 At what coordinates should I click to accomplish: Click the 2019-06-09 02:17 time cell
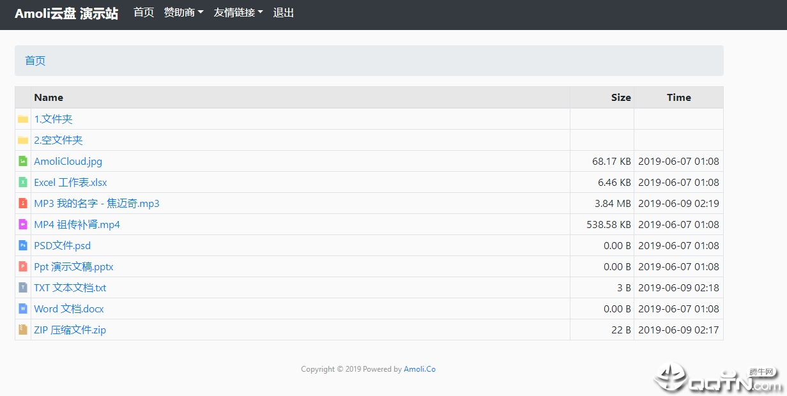(x=678, y=330)
